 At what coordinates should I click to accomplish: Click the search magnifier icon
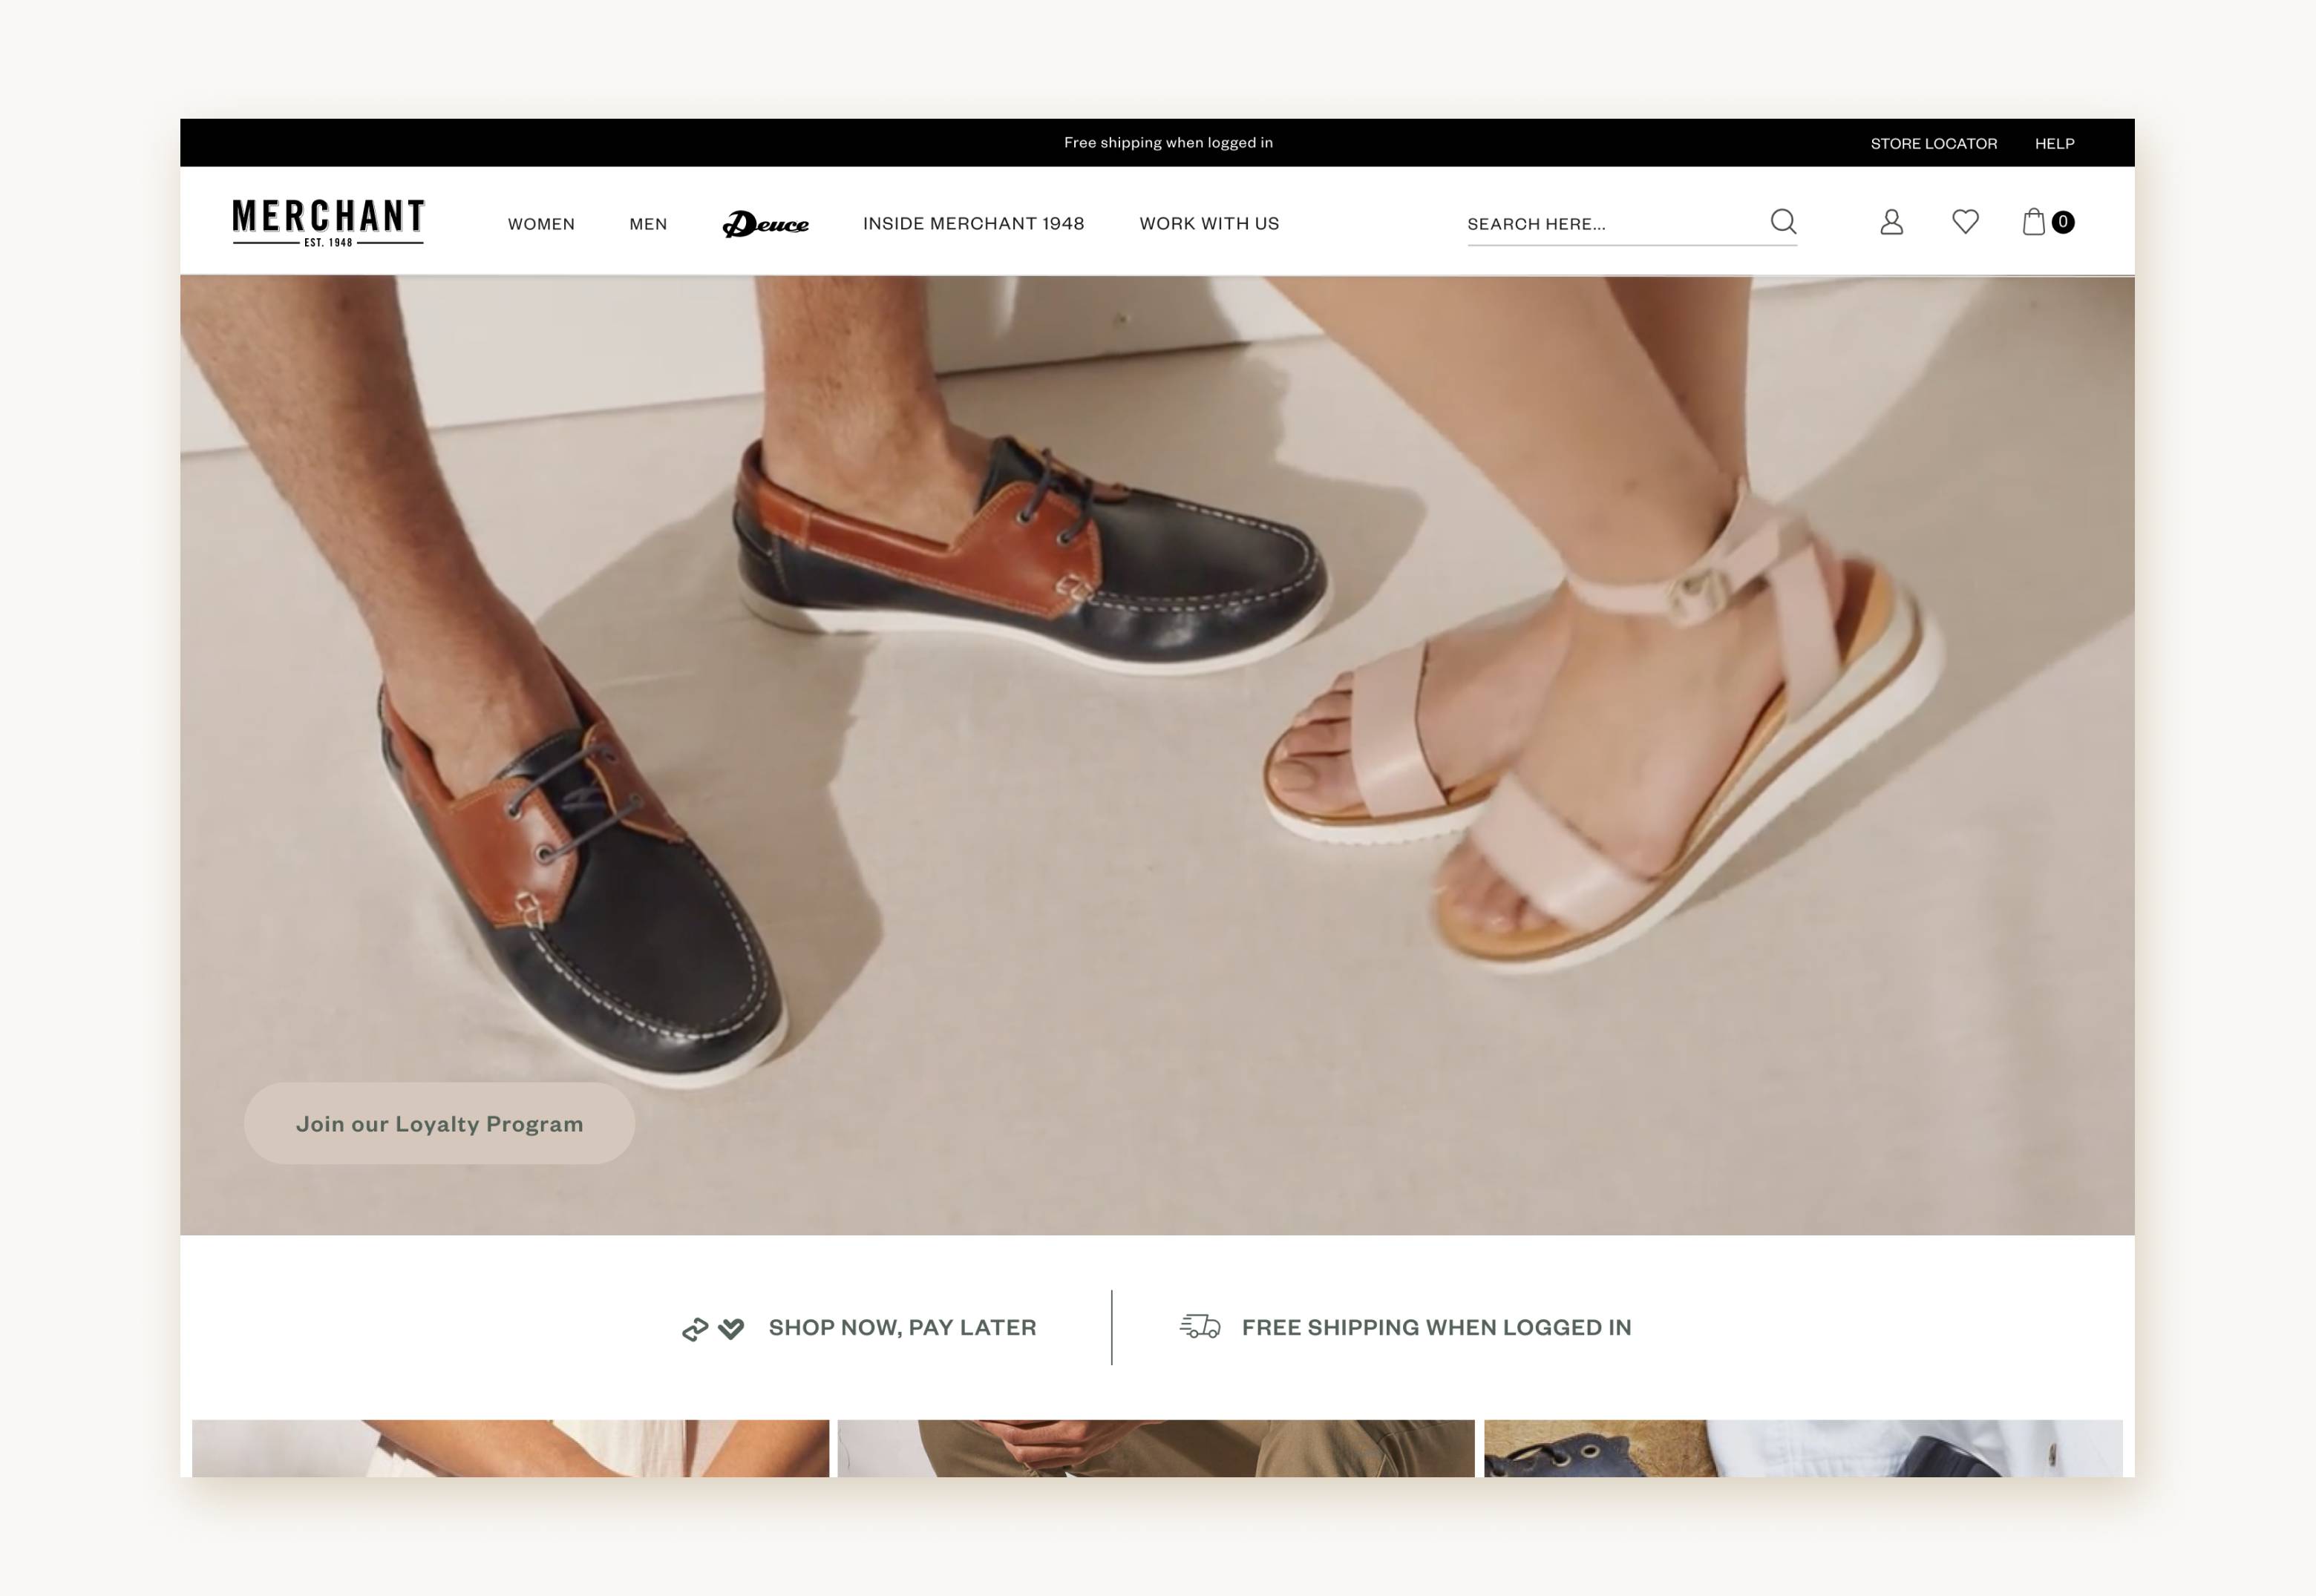[x=1783, y=221]
